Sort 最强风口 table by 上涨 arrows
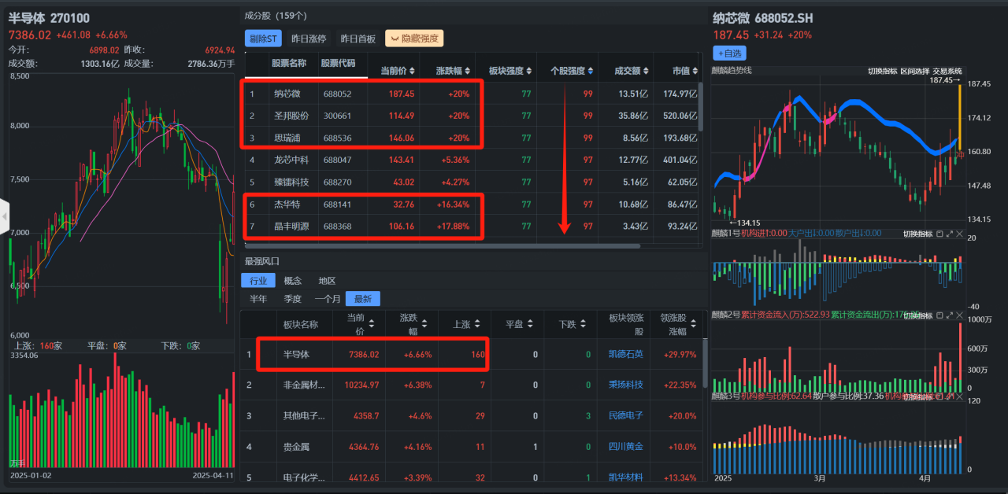Screen dimensions: 1008x494 (478, 323)
